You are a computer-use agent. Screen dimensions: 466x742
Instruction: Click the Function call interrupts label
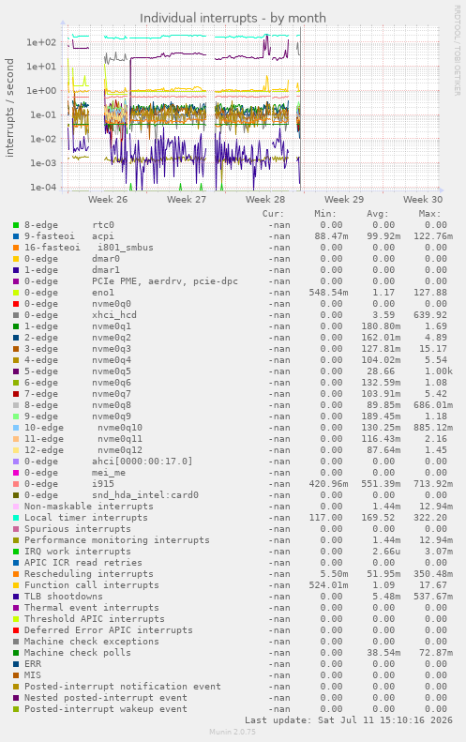tap(92, 585)
